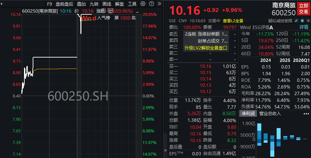311x158 pixels.
Task: Click the 买二 price 10.15
Action: [x=206, y=73]
